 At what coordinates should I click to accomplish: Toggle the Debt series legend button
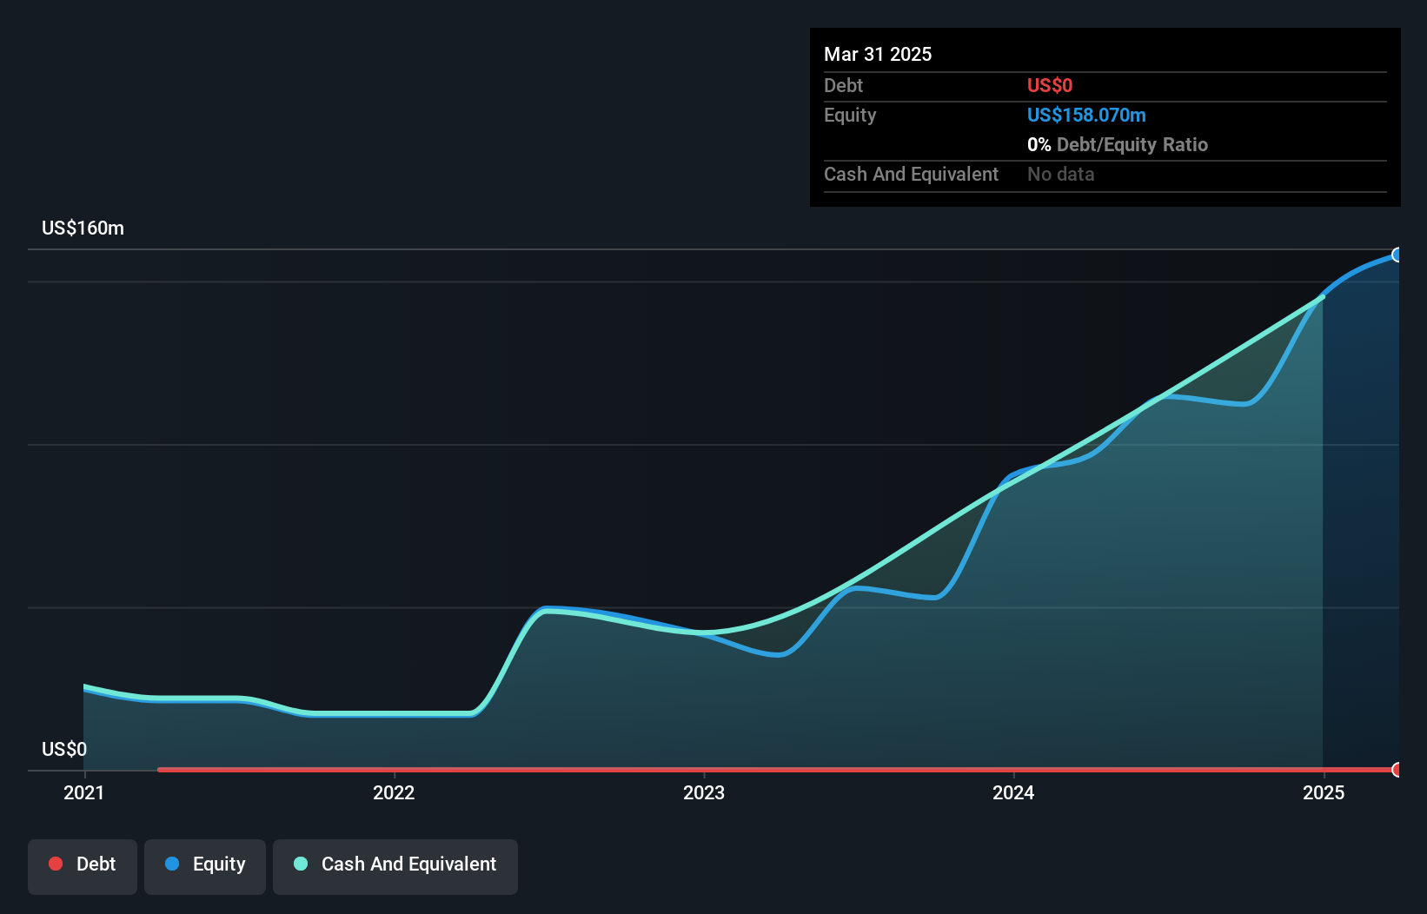coord(83,866)
